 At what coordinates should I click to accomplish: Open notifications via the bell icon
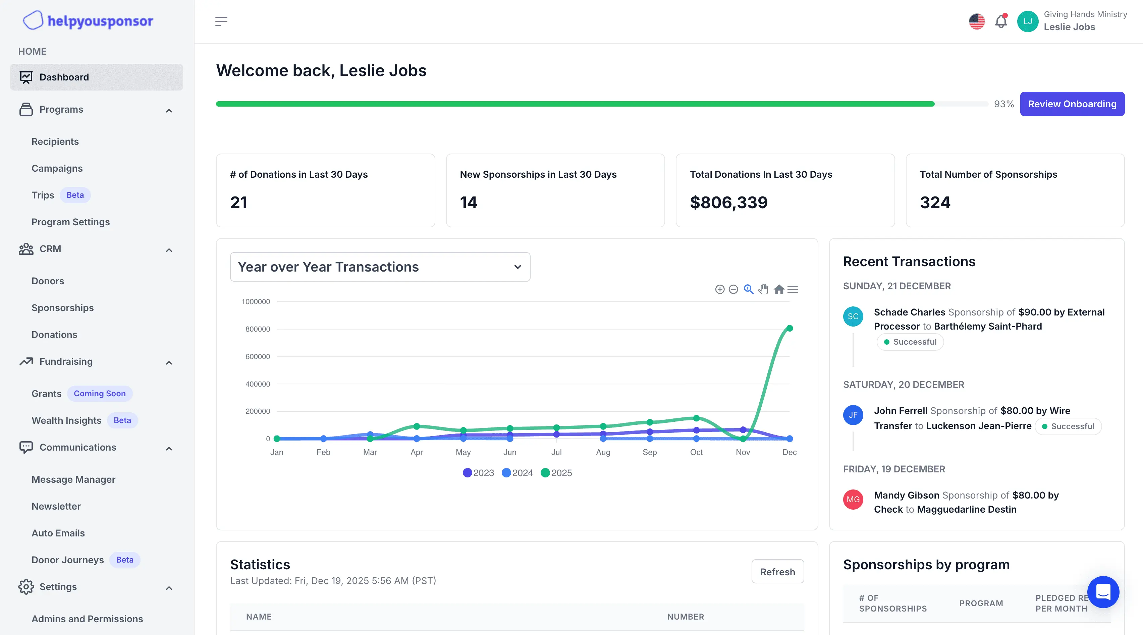pyautogui.click(x=1001, y=21)
